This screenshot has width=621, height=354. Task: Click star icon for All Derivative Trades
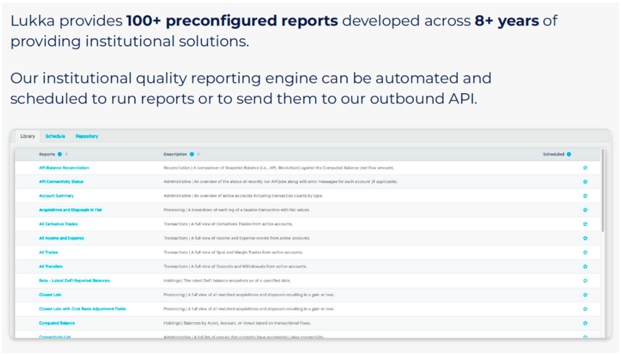point(585,224)
